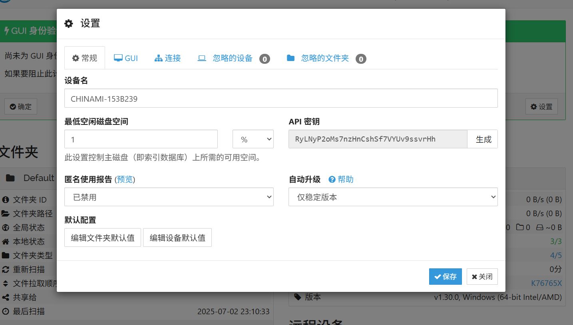Viewport: 573px width, 325px height.
Task: Click the 重新扫描 refresh icon
Action: coord(6,269)
